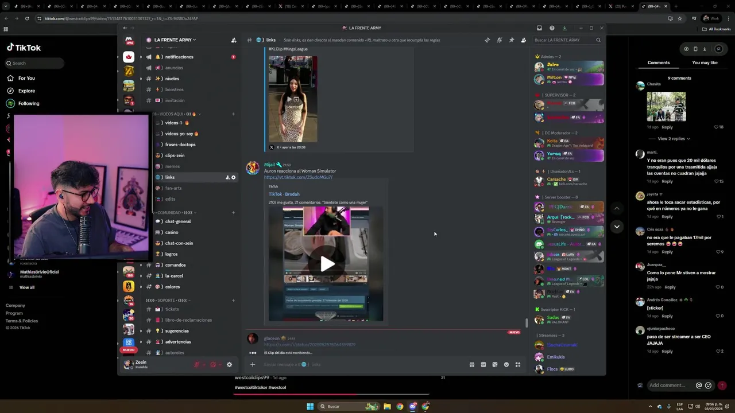Switch to TikTok You may like tab
This screenshot has width=735, height=413.
705,63
